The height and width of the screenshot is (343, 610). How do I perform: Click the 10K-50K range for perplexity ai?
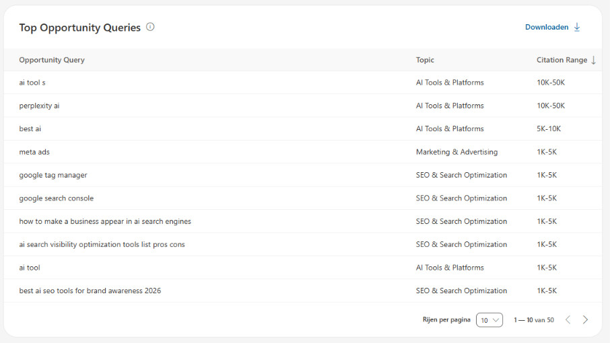[551, 106]
